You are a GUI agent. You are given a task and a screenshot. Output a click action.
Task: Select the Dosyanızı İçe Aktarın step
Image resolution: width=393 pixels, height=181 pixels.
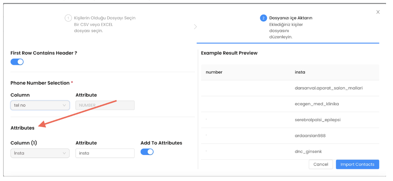(291, 18)
